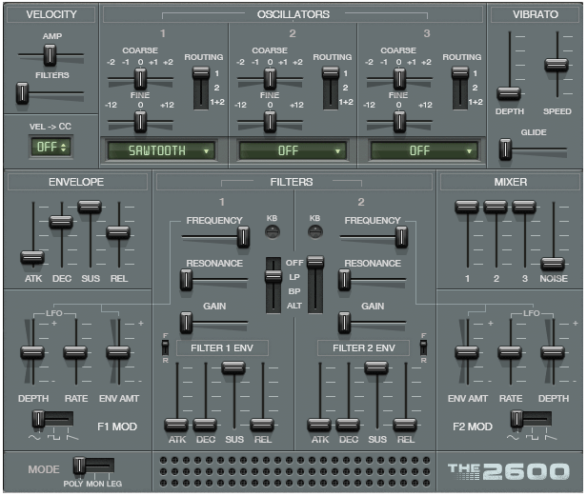Click the envelope DEC fader

[x=61, y=222]
